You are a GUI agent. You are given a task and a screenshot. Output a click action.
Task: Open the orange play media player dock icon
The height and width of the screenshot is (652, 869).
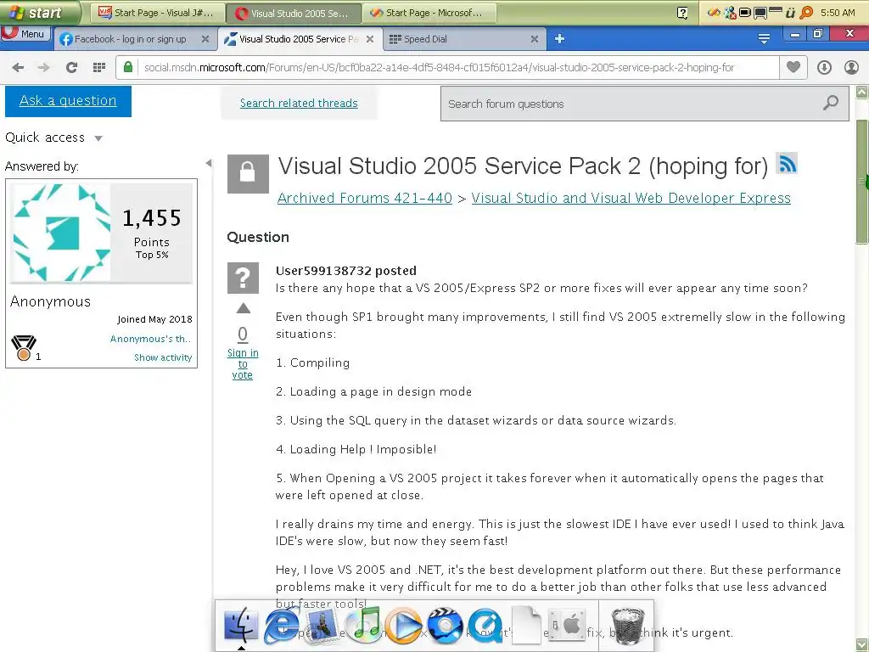point(403,626)
